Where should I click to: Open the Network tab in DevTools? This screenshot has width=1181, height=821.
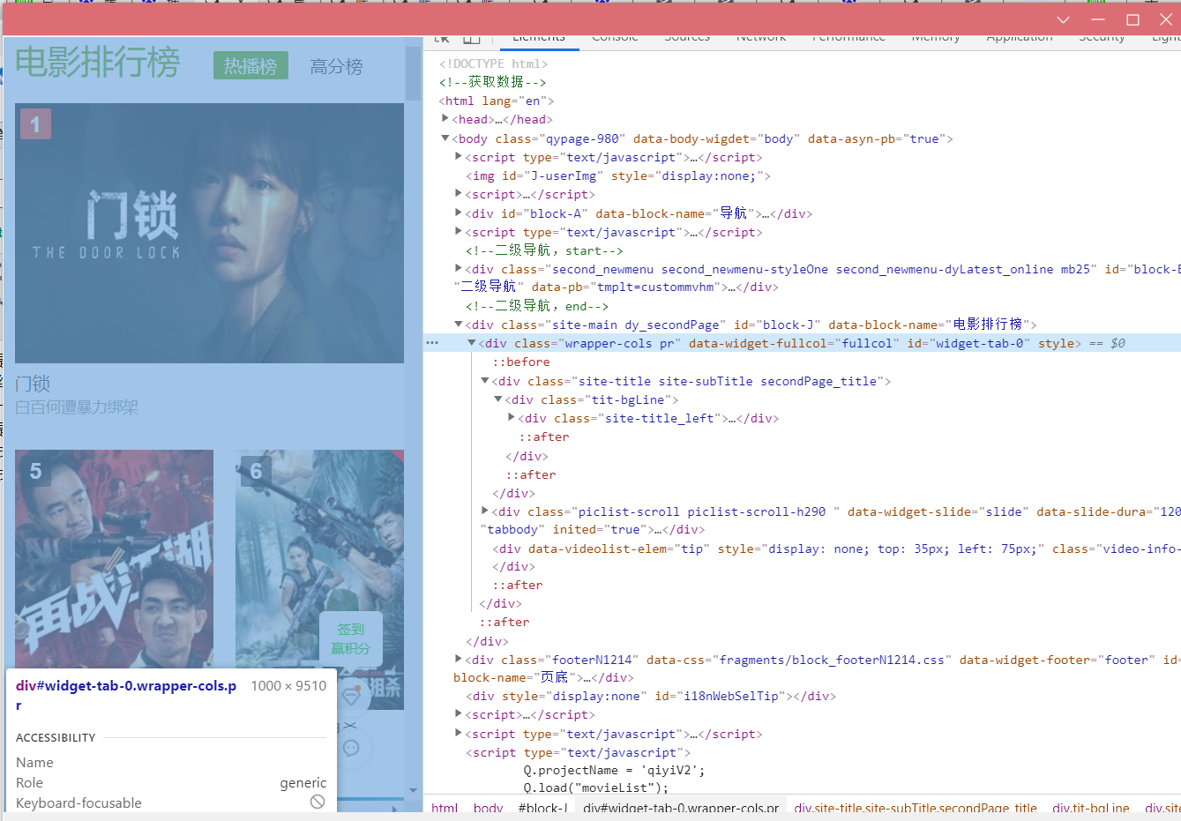pyautogui.click(x=761, y=39)
